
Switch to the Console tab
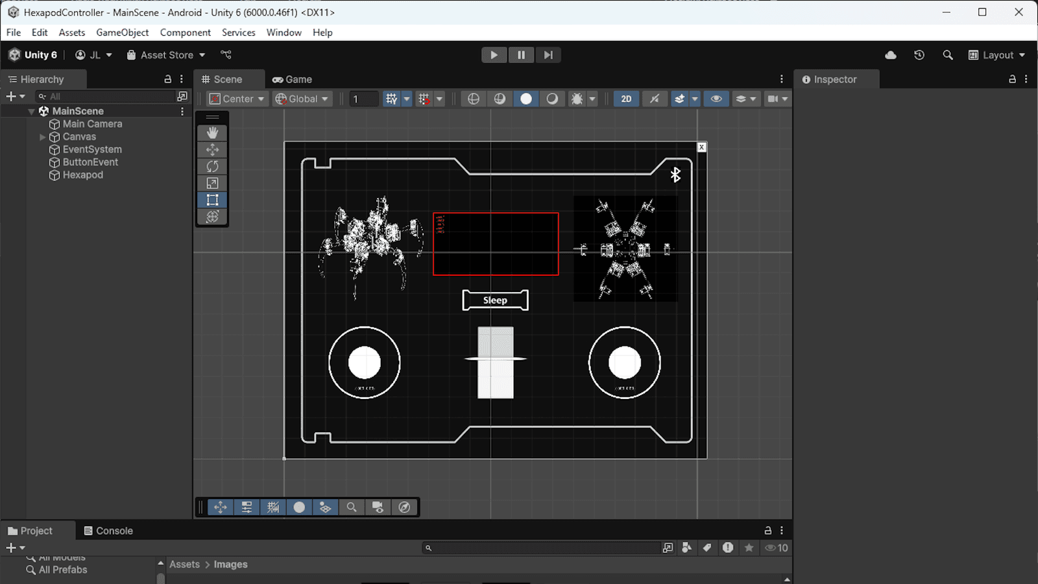coord(108,531)
